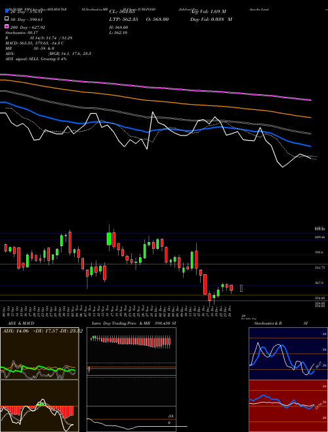This screenshot has width=328, height=432.
Task: Click the 'Day Vol: 0.038 M' text
Action: [x=211, y=19]
